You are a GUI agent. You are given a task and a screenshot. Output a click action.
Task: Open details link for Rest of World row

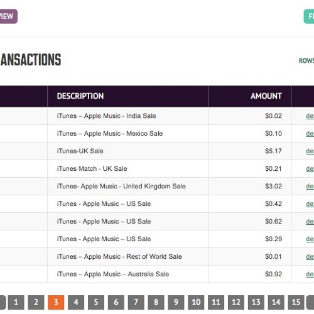(x=310, y=257)
